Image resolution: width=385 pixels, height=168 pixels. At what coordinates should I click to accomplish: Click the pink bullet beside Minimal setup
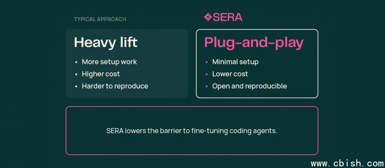(x=207, y=62)
